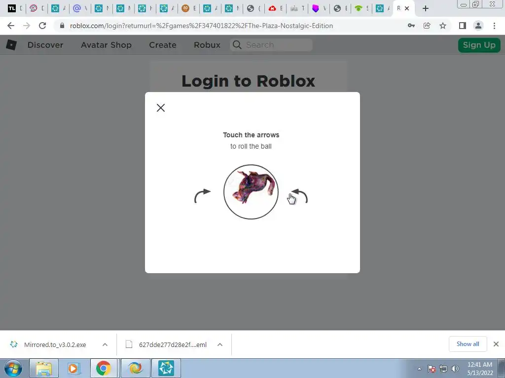Close the captcha dialog with the X
The height and width of the screenshot is (378, 505).
pos(161,108)
